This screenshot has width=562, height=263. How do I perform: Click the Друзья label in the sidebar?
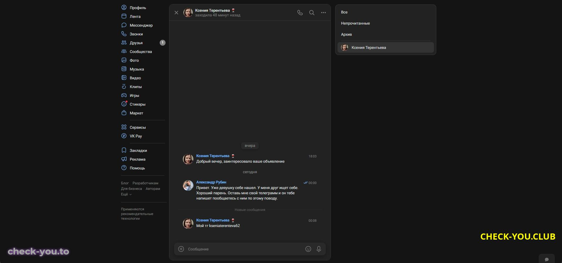point(136,43)
